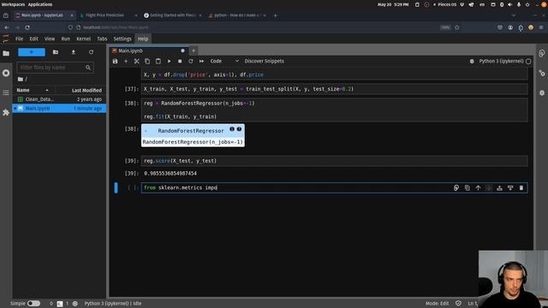Paste cell from clipboard in toolbar
The width and height of the screenshot is (548, 308).
[x=158, y=61]
